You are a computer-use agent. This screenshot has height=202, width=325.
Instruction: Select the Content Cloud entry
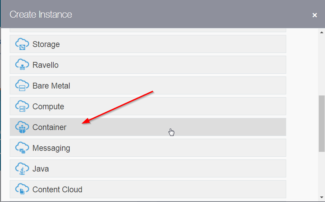tap(57, 190)
